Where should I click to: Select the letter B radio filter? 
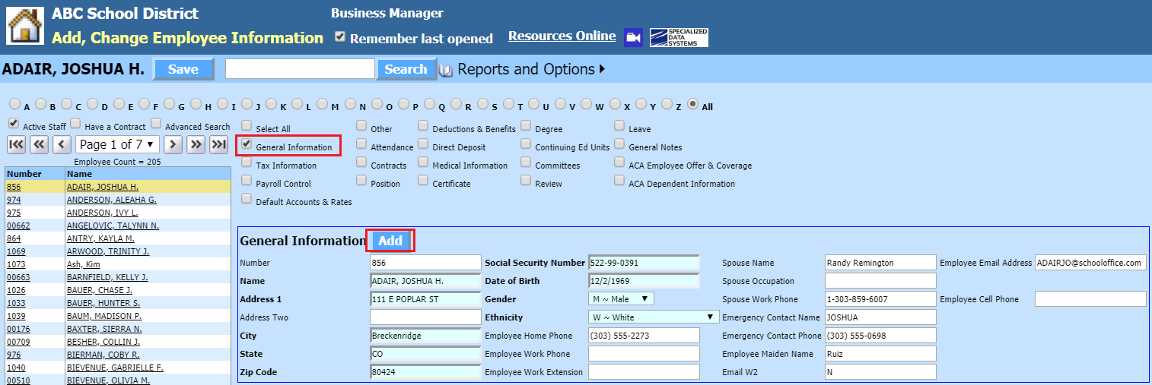(41, 104)
